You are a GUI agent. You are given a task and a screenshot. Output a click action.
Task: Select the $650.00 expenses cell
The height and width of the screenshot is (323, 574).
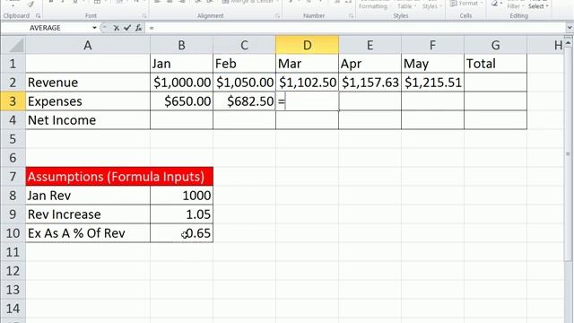181,101
